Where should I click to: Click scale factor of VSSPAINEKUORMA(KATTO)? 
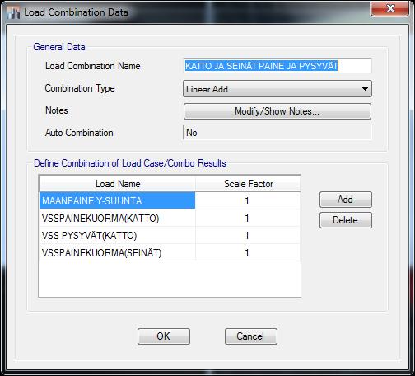tap(248, 219)
